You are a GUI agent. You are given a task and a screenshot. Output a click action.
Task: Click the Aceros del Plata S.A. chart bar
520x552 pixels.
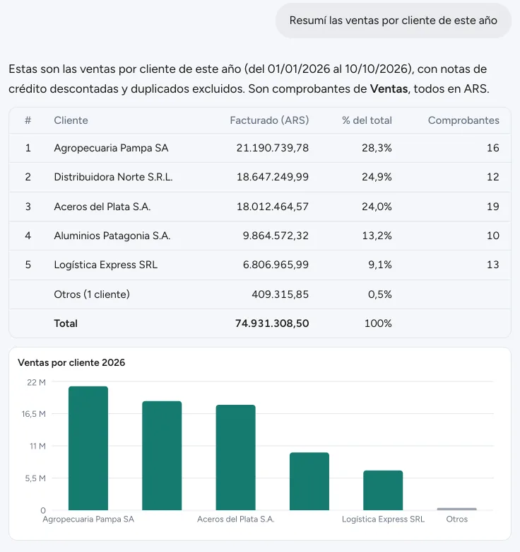(x=236, y=457)
